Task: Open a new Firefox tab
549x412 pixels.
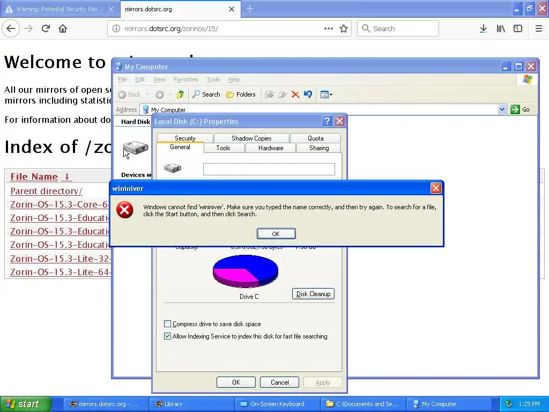Action: pyautogui.click(x=250, y=9)
